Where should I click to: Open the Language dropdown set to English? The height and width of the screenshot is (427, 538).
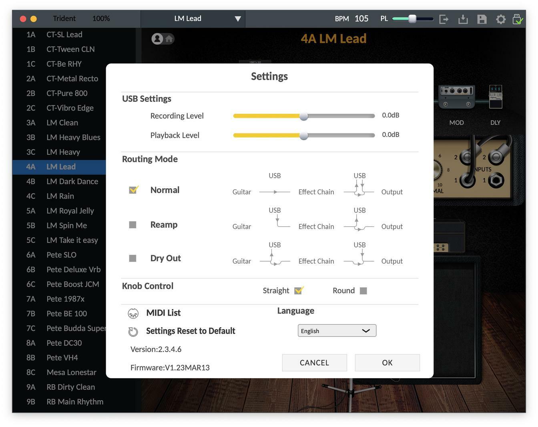[x=337, y=331]
